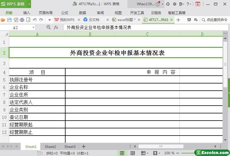Click the open folder icon
230x156 pixels.
tap(3, 20)
